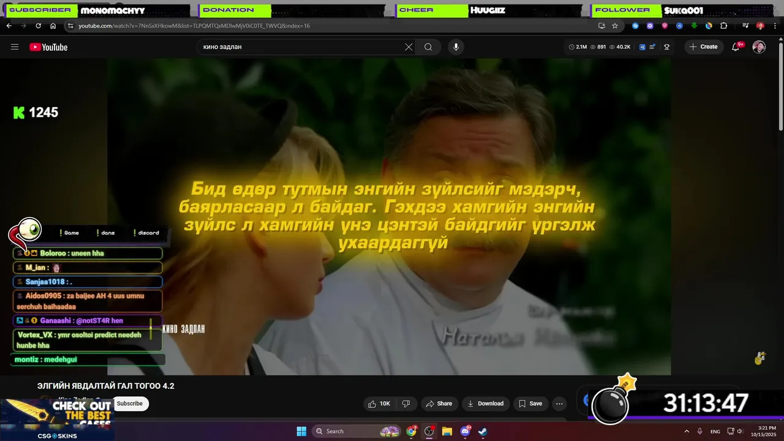
Task: Click the Windows taskbar Search box
Action: pos(356,431)
